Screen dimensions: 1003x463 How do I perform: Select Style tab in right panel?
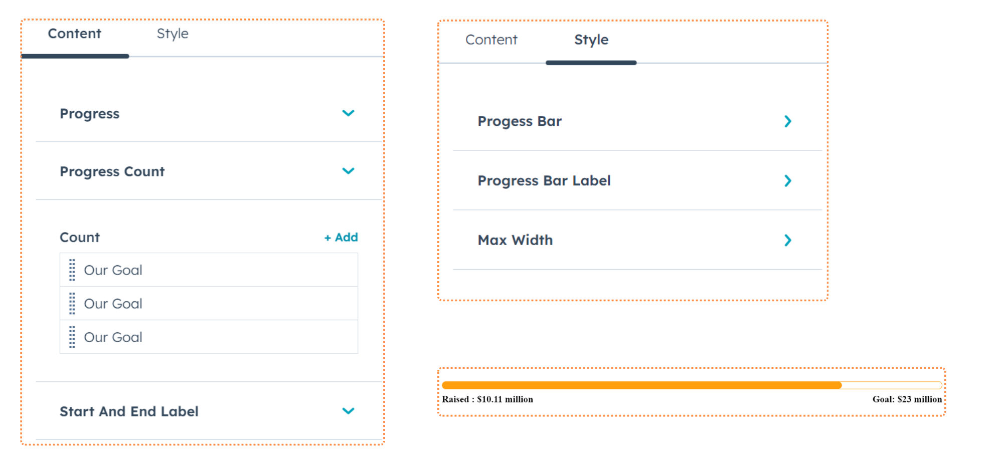click(591, 40)
